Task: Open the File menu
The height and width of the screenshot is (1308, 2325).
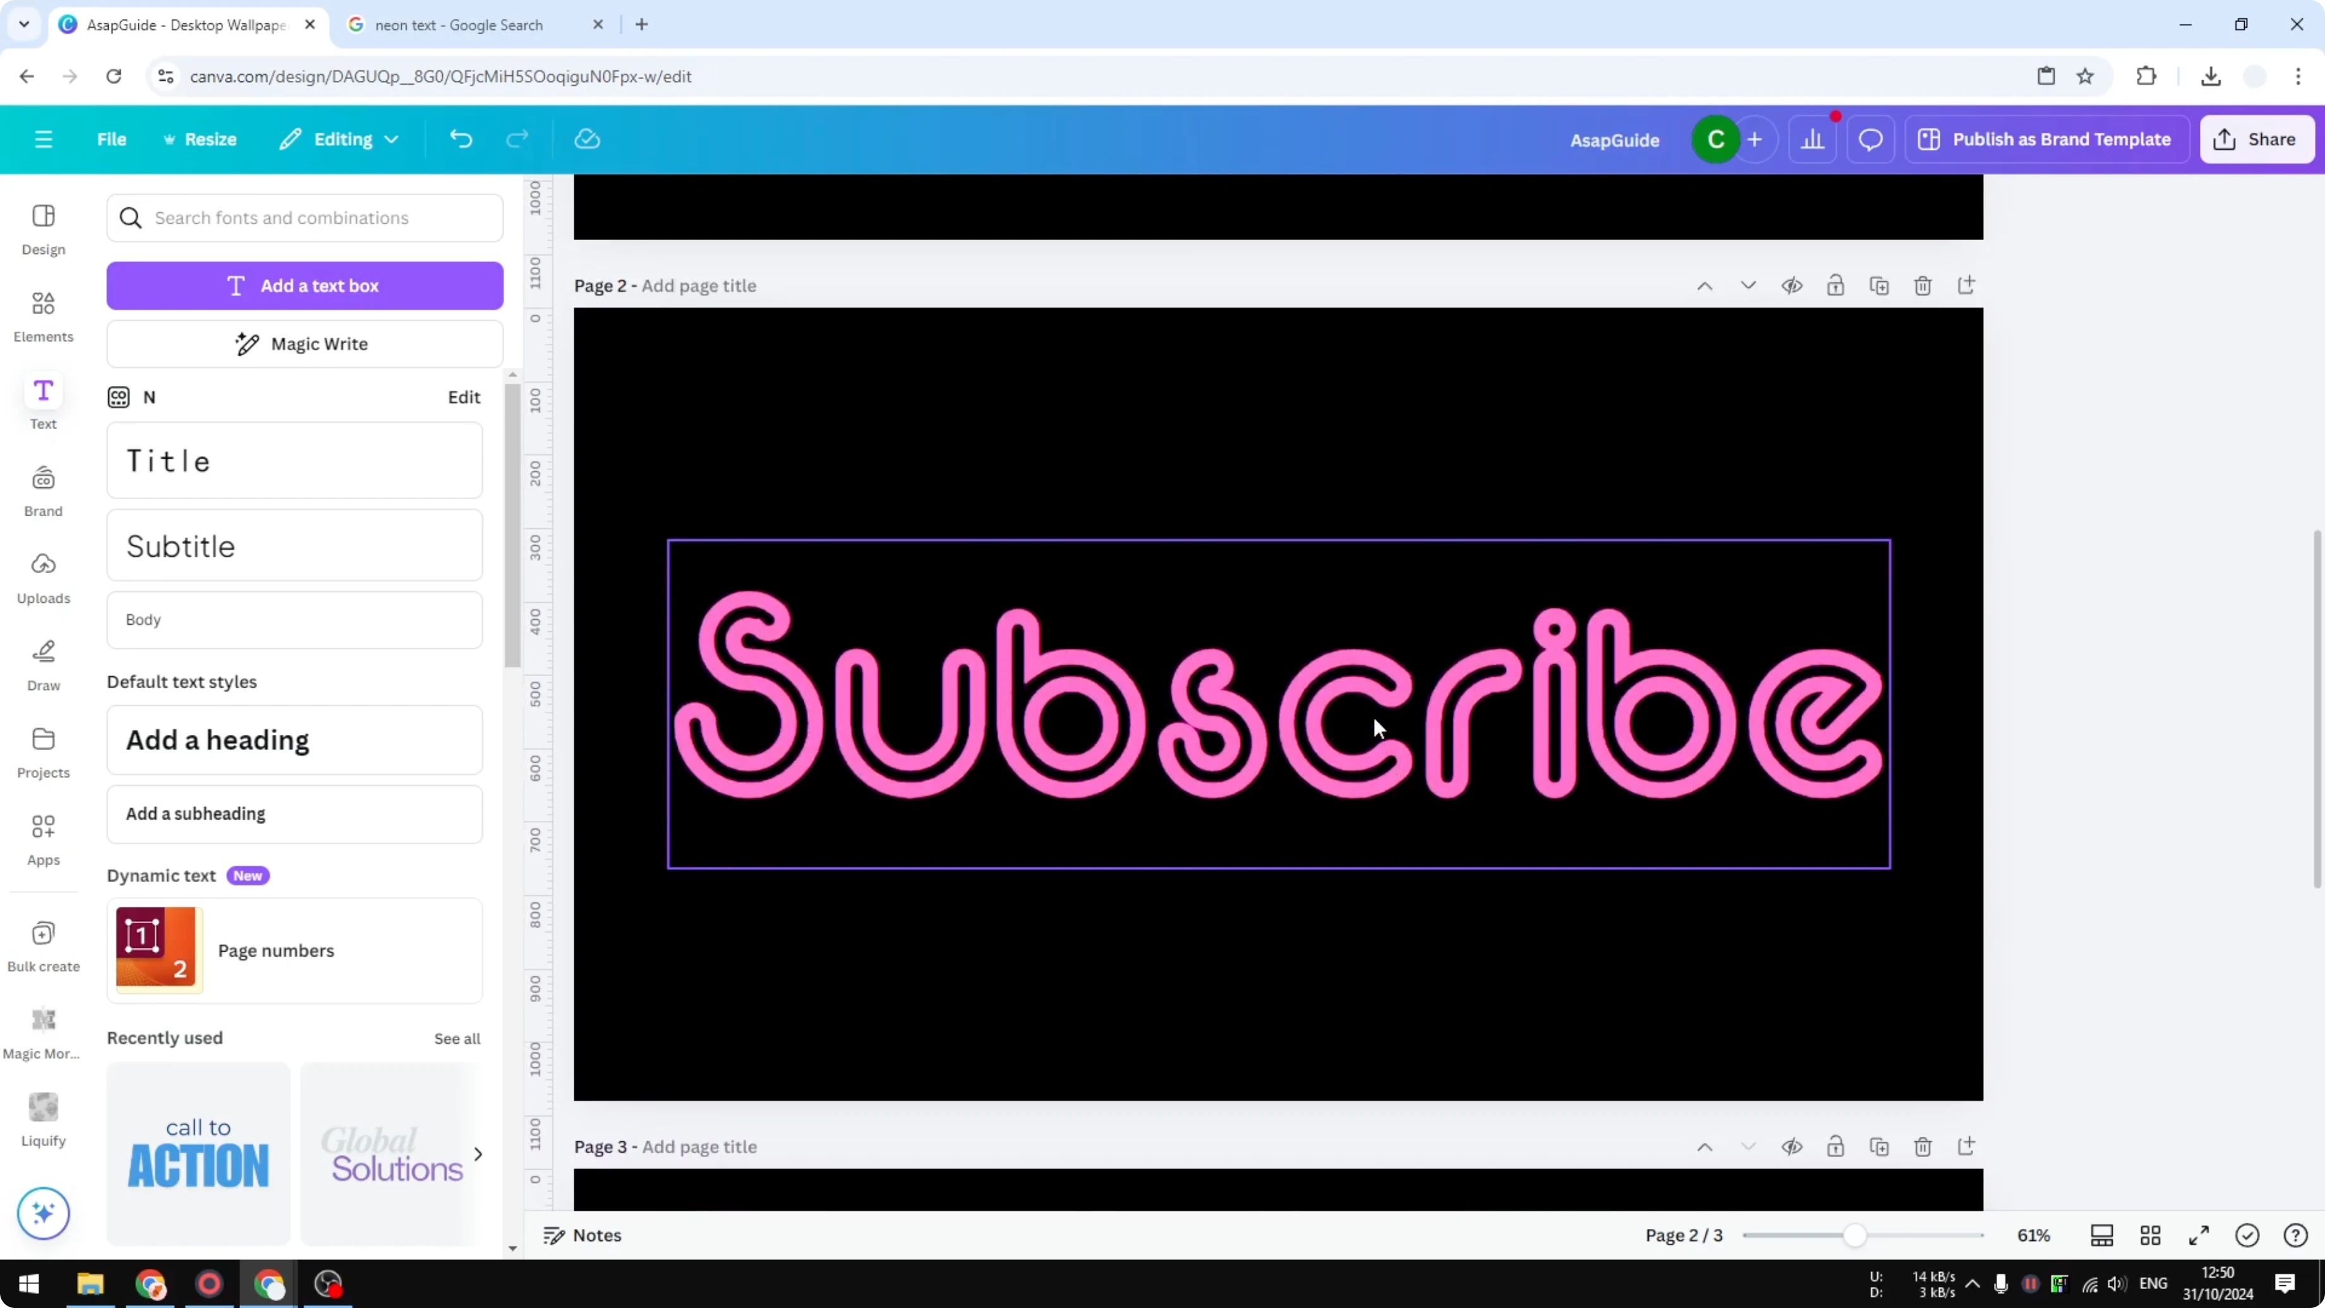Action: click(x=112, y=138)
